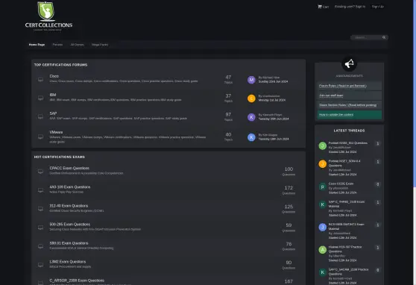Open L3M2 Exam Questions forum
This screenshot has width=416, height=285.
click(x=68, y=262)
